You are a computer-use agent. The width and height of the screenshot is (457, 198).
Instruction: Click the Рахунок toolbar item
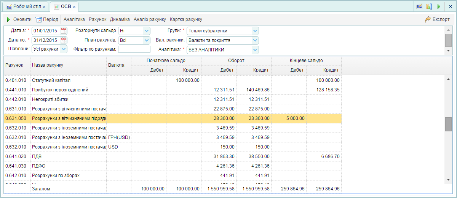pos(97,19)
